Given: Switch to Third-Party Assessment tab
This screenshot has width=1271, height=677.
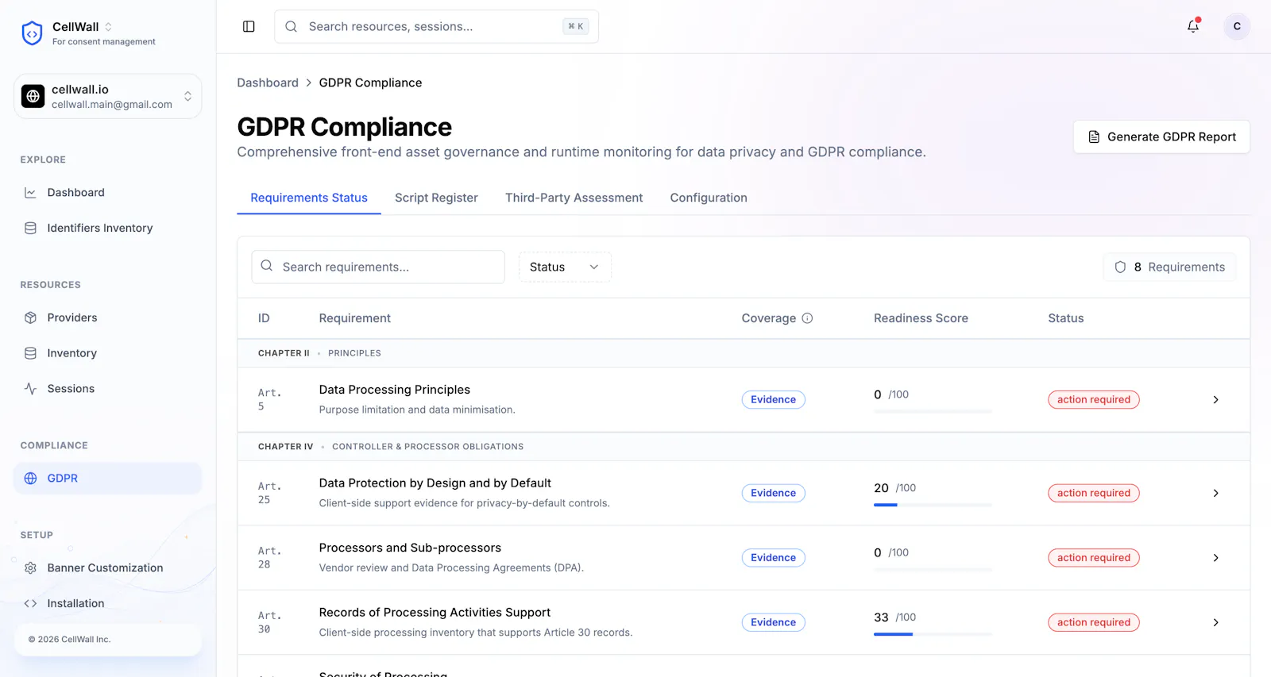Looking at the screenshot, I should pyautogui.click(x=574, y=198).
